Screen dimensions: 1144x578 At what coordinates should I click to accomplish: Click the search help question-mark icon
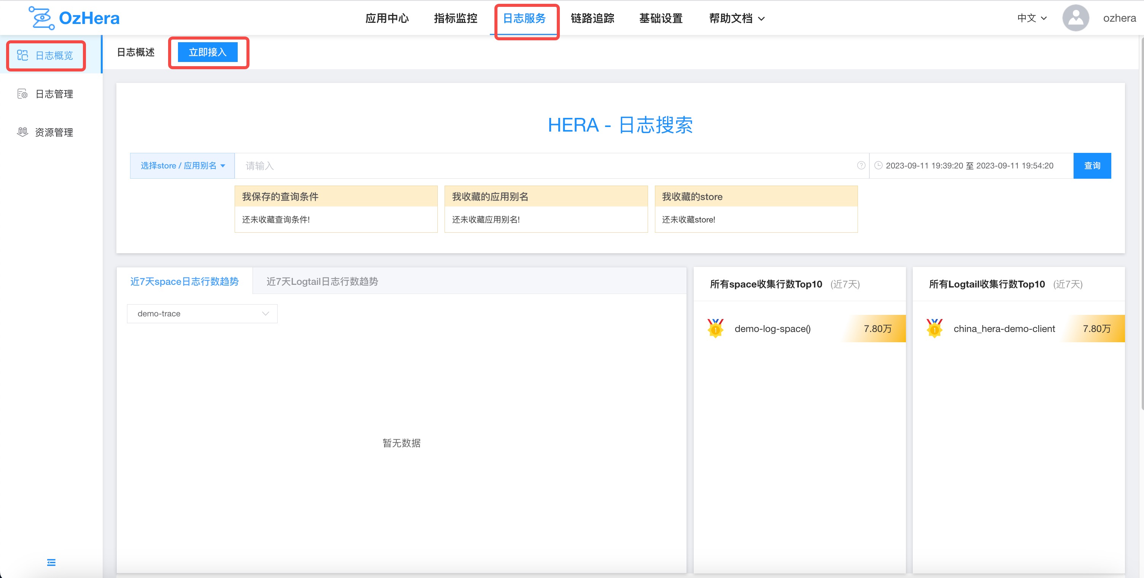click(861, 165)
